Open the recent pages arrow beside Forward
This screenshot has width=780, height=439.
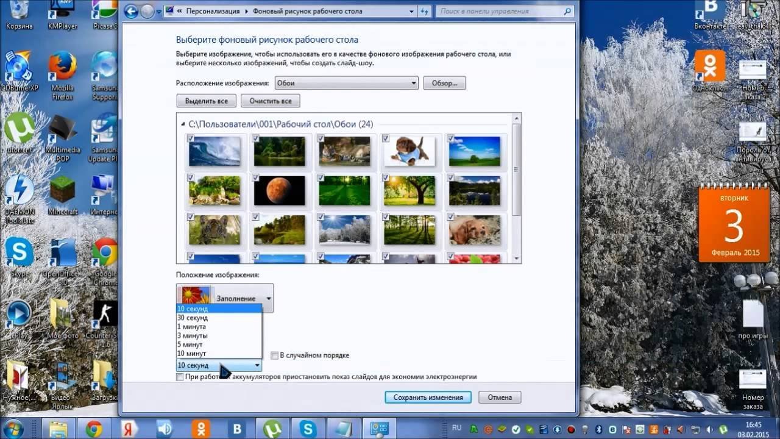tap(158, 12)
